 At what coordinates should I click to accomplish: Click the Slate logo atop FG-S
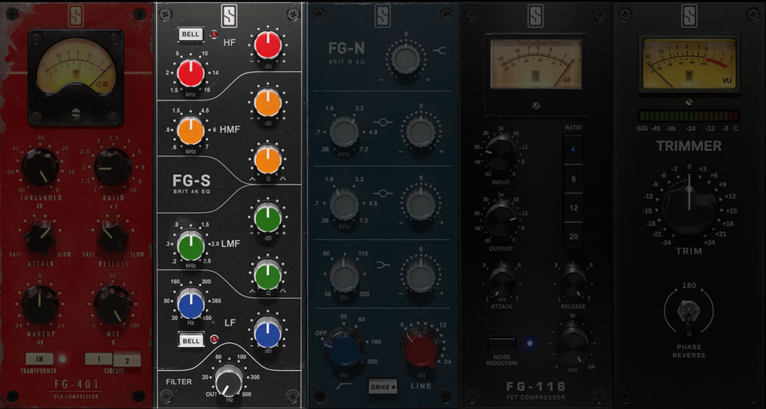click(x=228, y=17)
